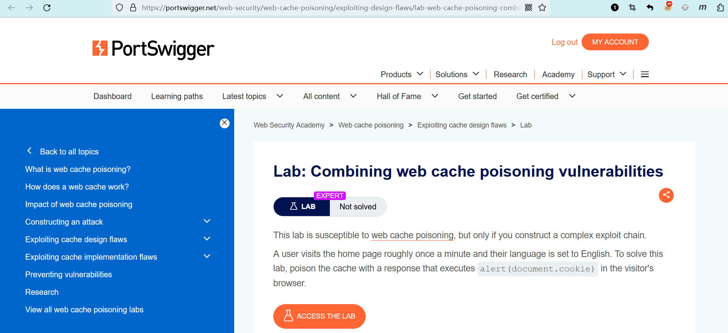Viewport: 728px width, 333px height.
Task: Expand Exploiting cache implementation flaws section
Action: [x=207, y=257]
